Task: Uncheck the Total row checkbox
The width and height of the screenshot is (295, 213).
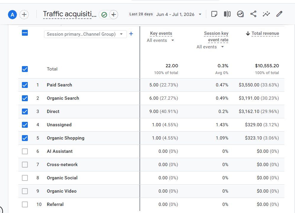Action: [25, 69]
